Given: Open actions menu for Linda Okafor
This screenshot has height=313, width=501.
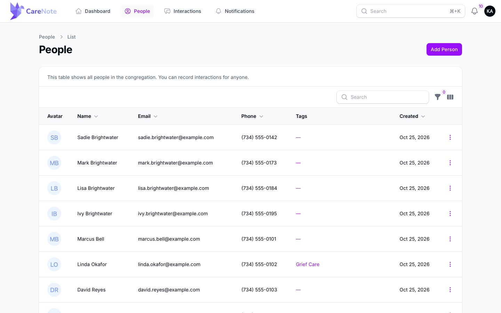Looking at the screenshot, I should [450, 264].
